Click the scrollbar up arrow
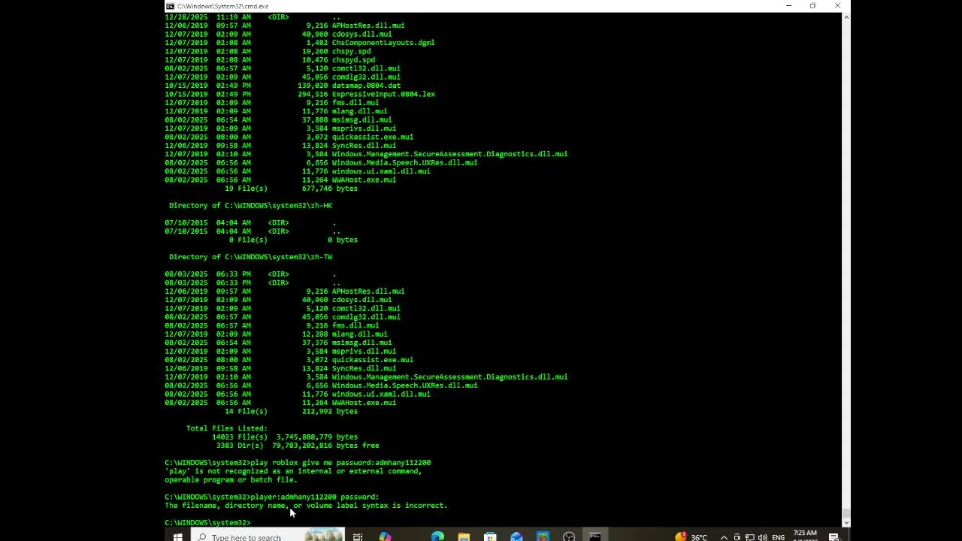The height and width of the screenshot is (541, 962). 846,17
